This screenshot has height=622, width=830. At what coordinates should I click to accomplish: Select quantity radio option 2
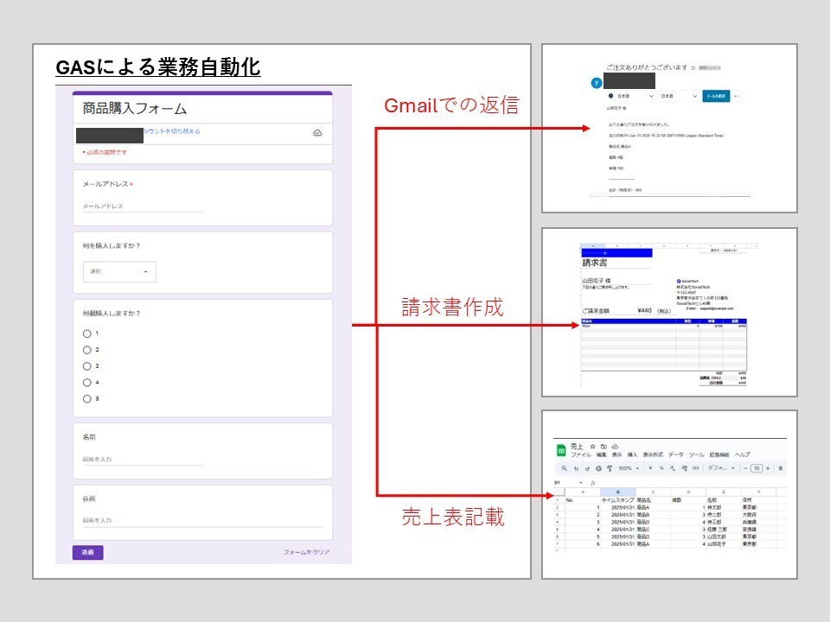pyautogui.click(x=86, y=350)
